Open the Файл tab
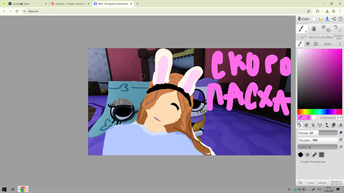 328,44
